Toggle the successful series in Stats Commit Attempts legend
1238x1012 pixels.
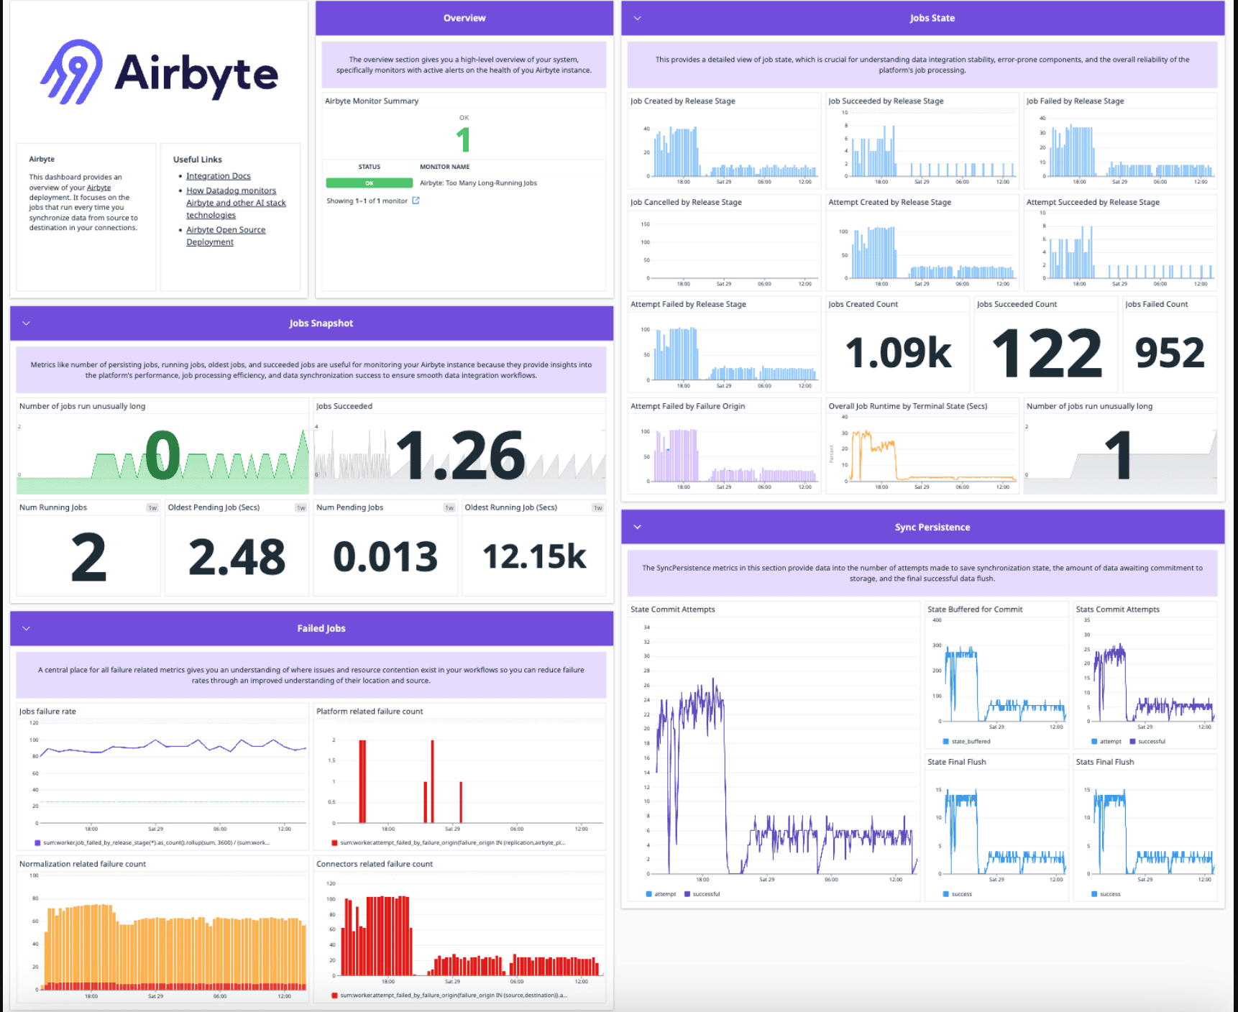pyautogui.click(x=1147, y=741)
